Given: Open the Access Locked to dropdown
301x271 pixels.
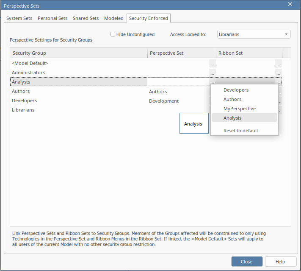Looking at the screenshot, I should coord(254,34).
